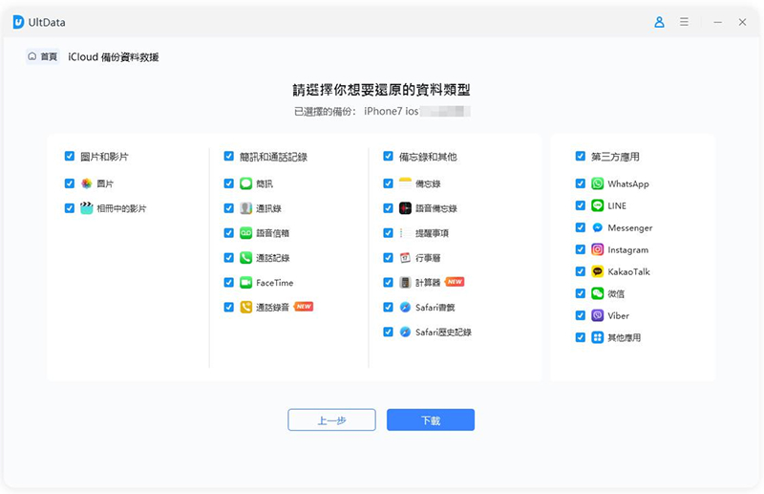Click the Notes (備忘錄) icon

pyautogui.click(x=405, y=183)
